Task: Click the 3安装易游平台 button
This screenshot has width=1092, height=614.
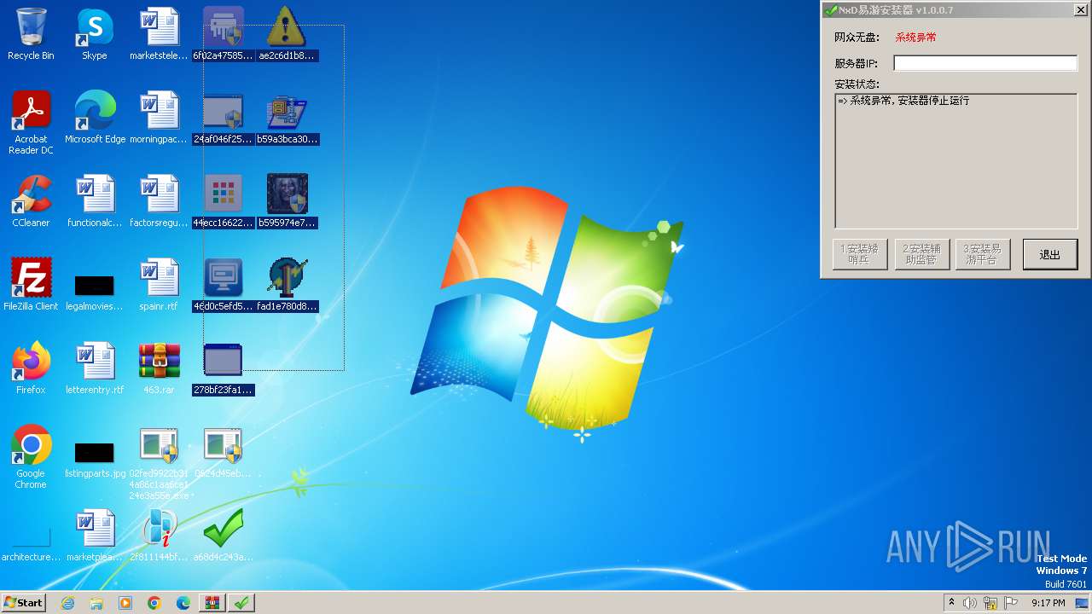Action: click(983, 254)
